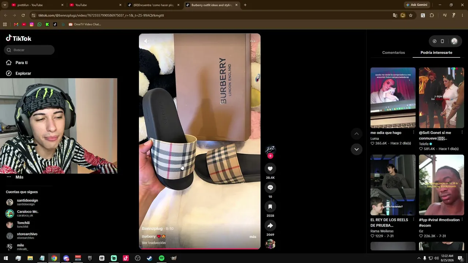Switch to the '(60)Encuentra como hacer' TikTok tab
This screenshot has height=263, width=468.
point(154,5)
